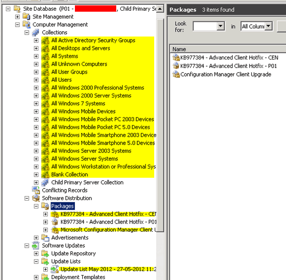Screen dimensions: 286x280
Task: Select All Windows Mobile Devices collection
Action: 83,112
